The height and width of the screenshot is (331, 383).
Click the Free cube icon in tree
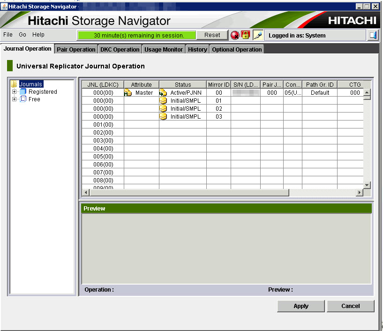(x=23, y=99)
